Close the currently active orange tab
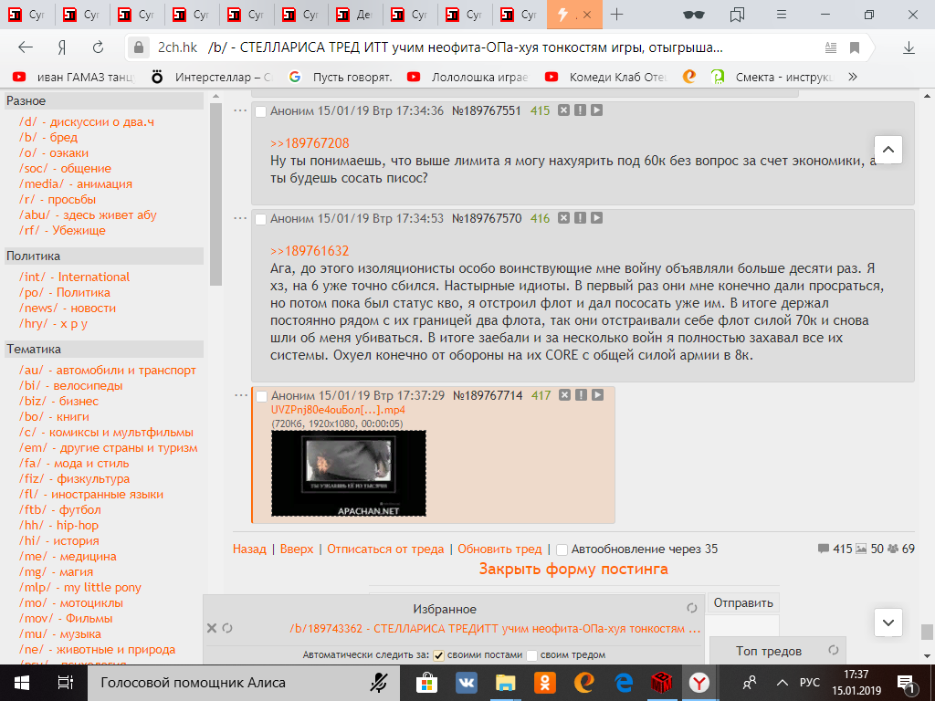 point(587,15)
